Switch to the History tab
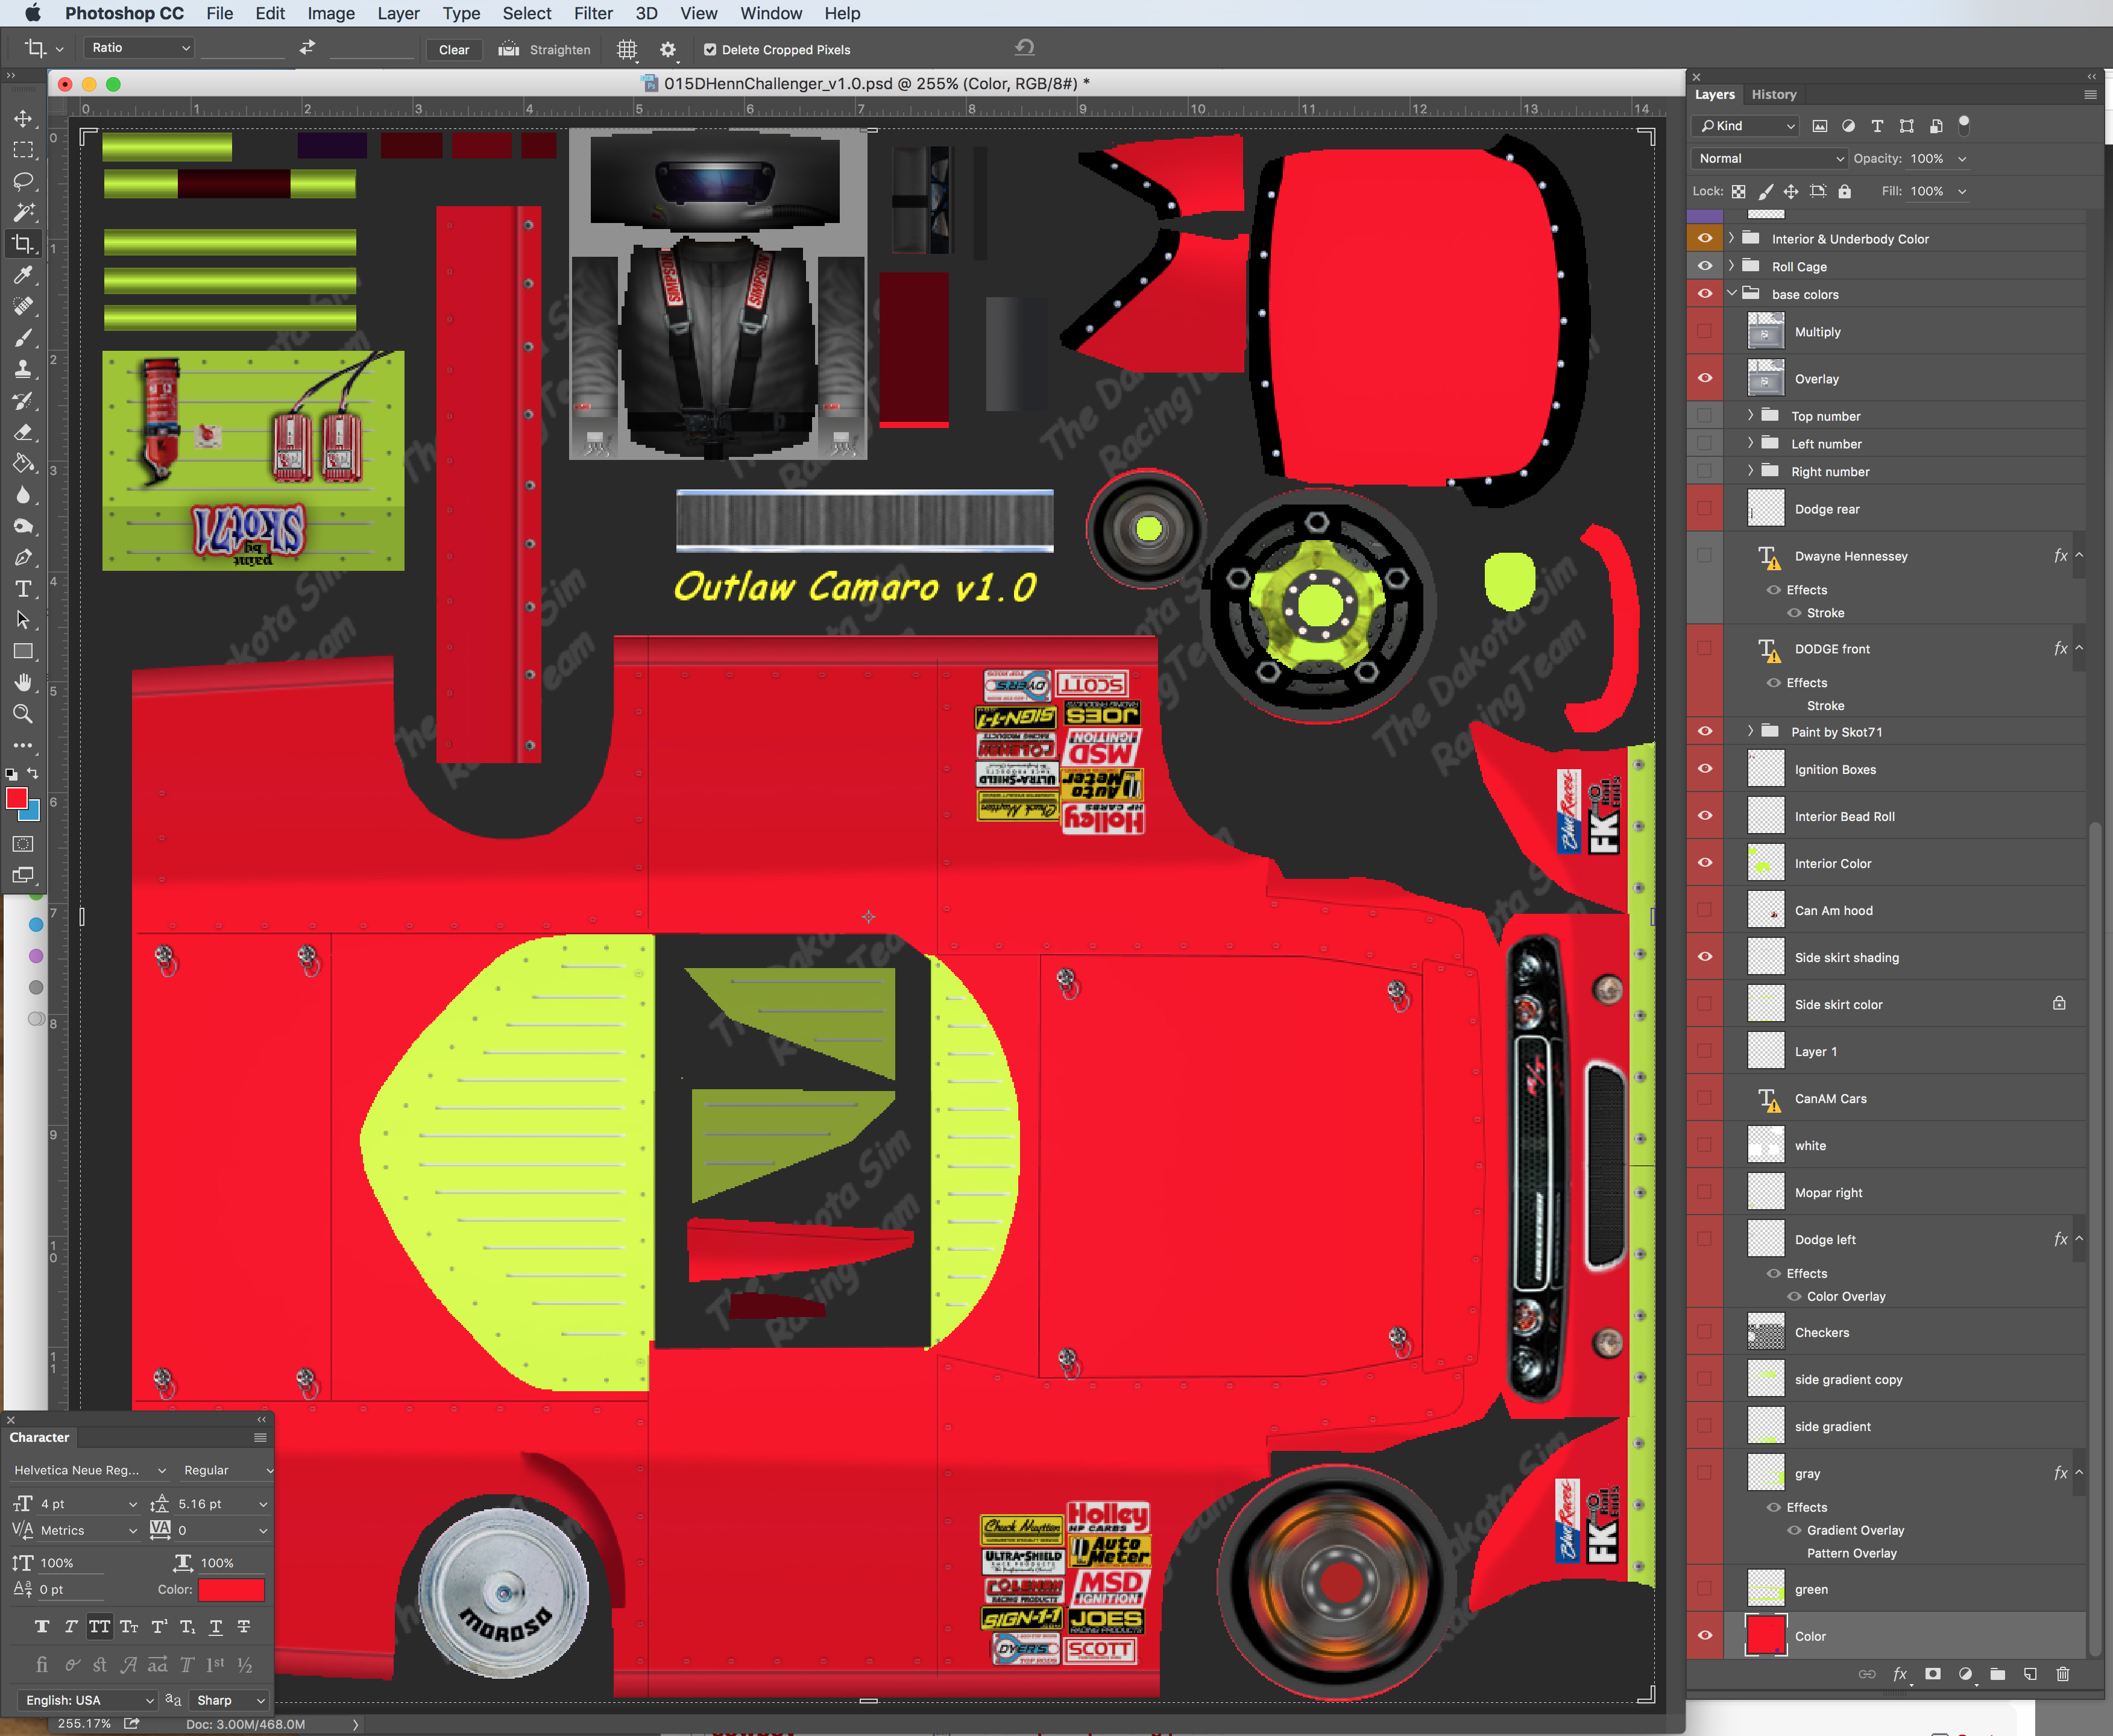 pyautogui.click(x=1773, y=94)
